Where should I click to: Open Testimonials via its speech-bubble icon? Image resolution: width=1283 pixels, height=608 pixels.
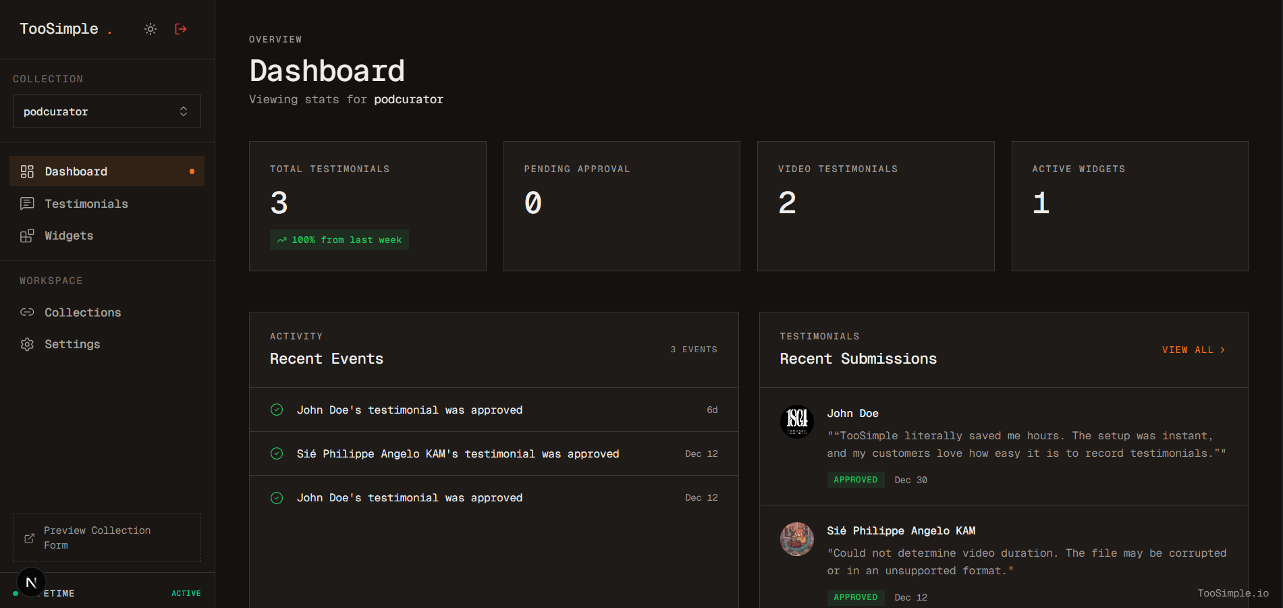(28, 203)
